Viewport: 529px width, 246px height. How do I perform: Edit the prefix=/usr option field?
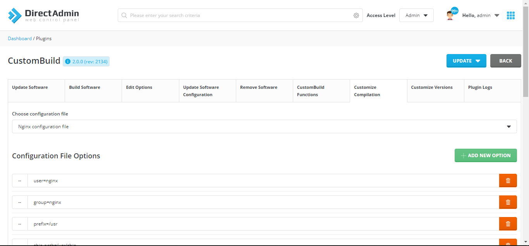[263, 224]
